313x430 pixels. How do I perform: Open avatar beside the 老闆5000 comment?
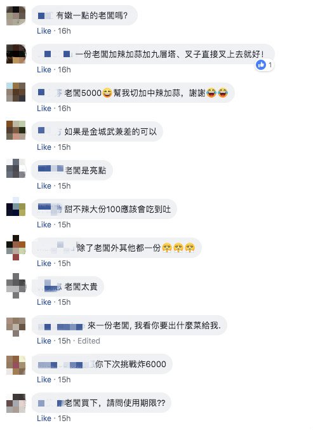pos(16,92)
